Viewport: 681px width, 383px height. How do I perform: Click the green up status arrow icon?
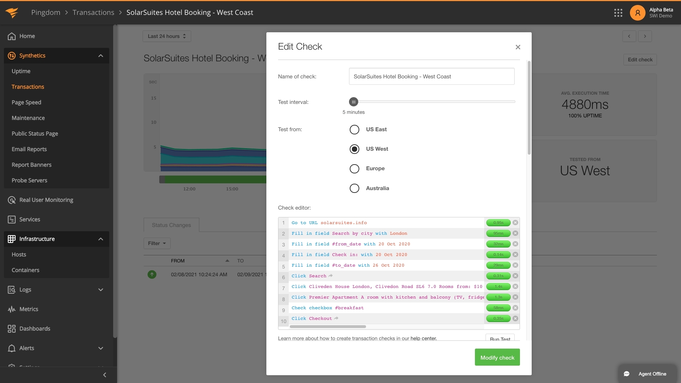(x=152, y=274)
